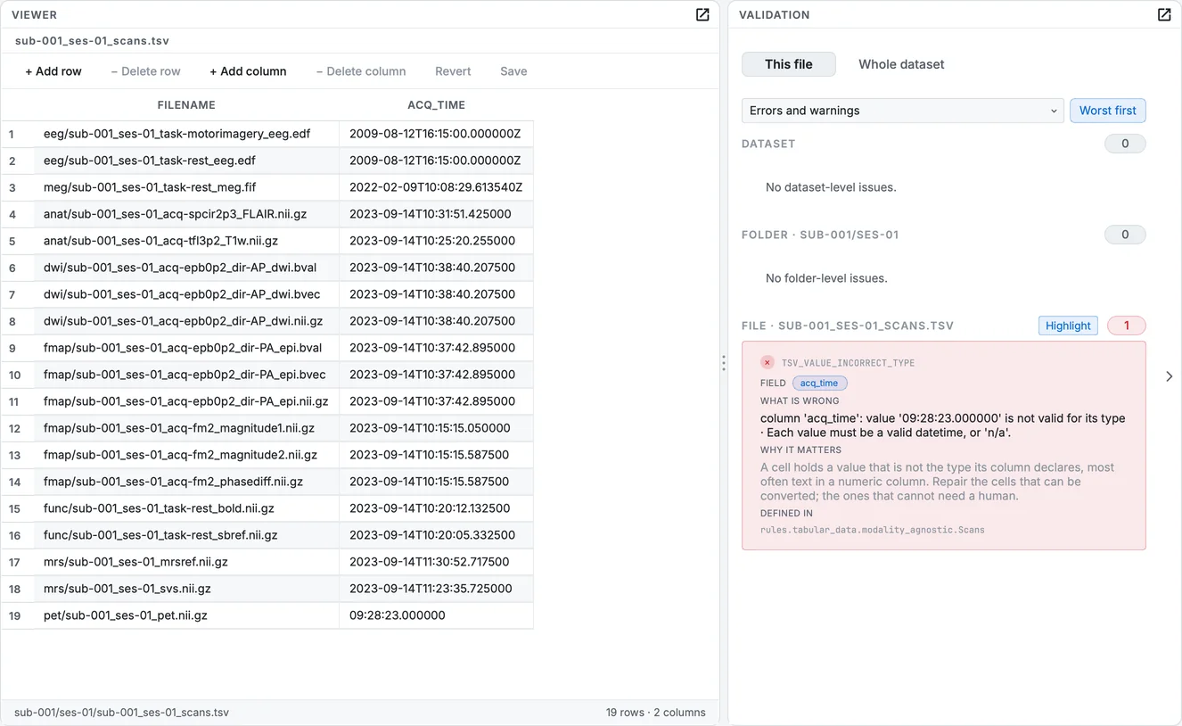1182x726 pixels.
Task: Select cell fmap/sub-001_ses-01_acq-fm2_magnitude1.nii.gz
Action: tap(186, 428)
